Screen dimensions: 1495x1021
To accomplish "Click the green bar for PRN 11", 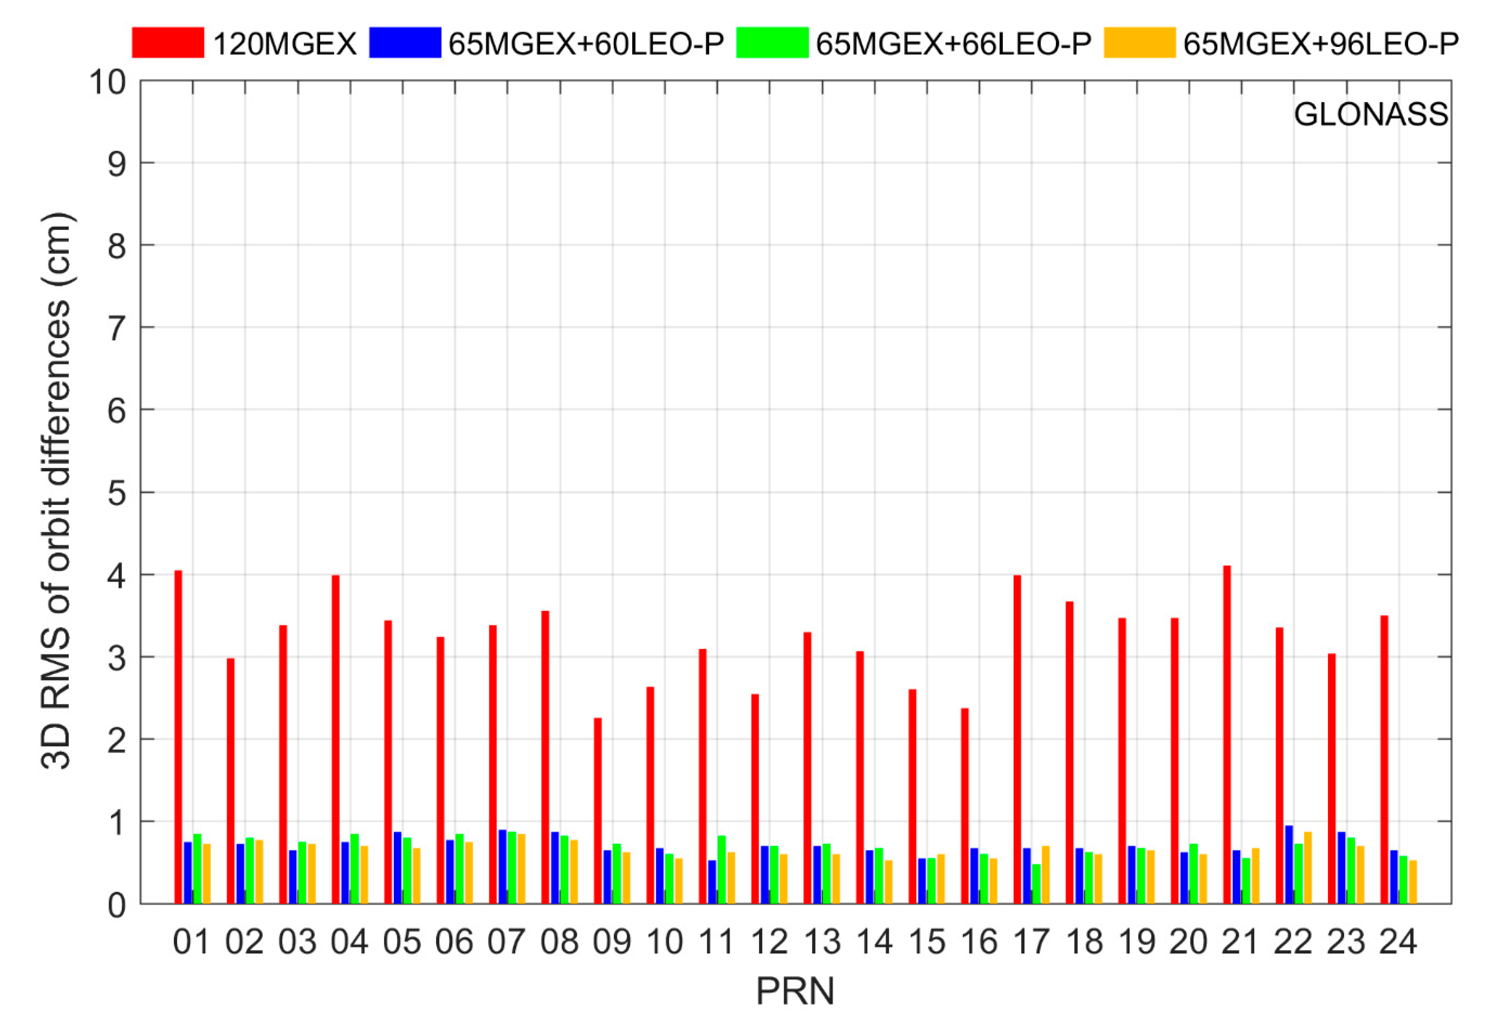I will (x=722, y=869).
